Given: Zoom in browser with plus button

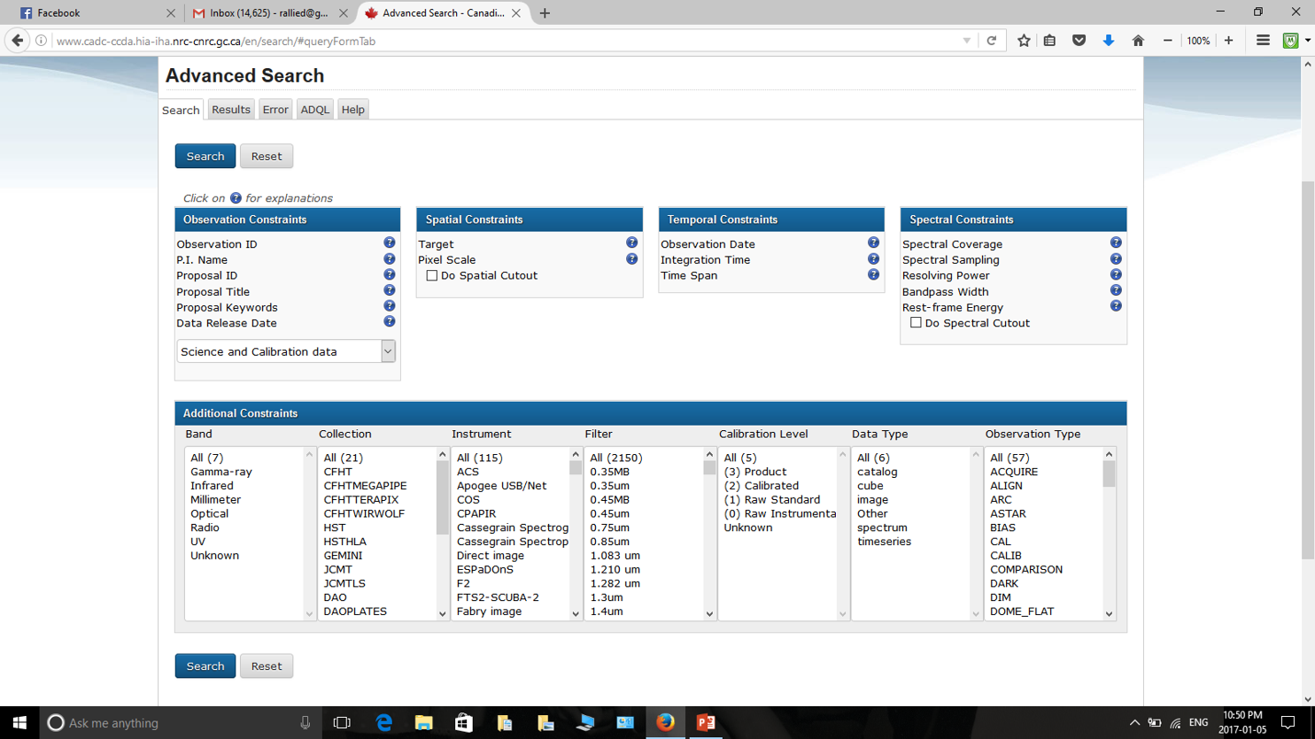Looking at the screenshot, I should (x=1228, y=41).
